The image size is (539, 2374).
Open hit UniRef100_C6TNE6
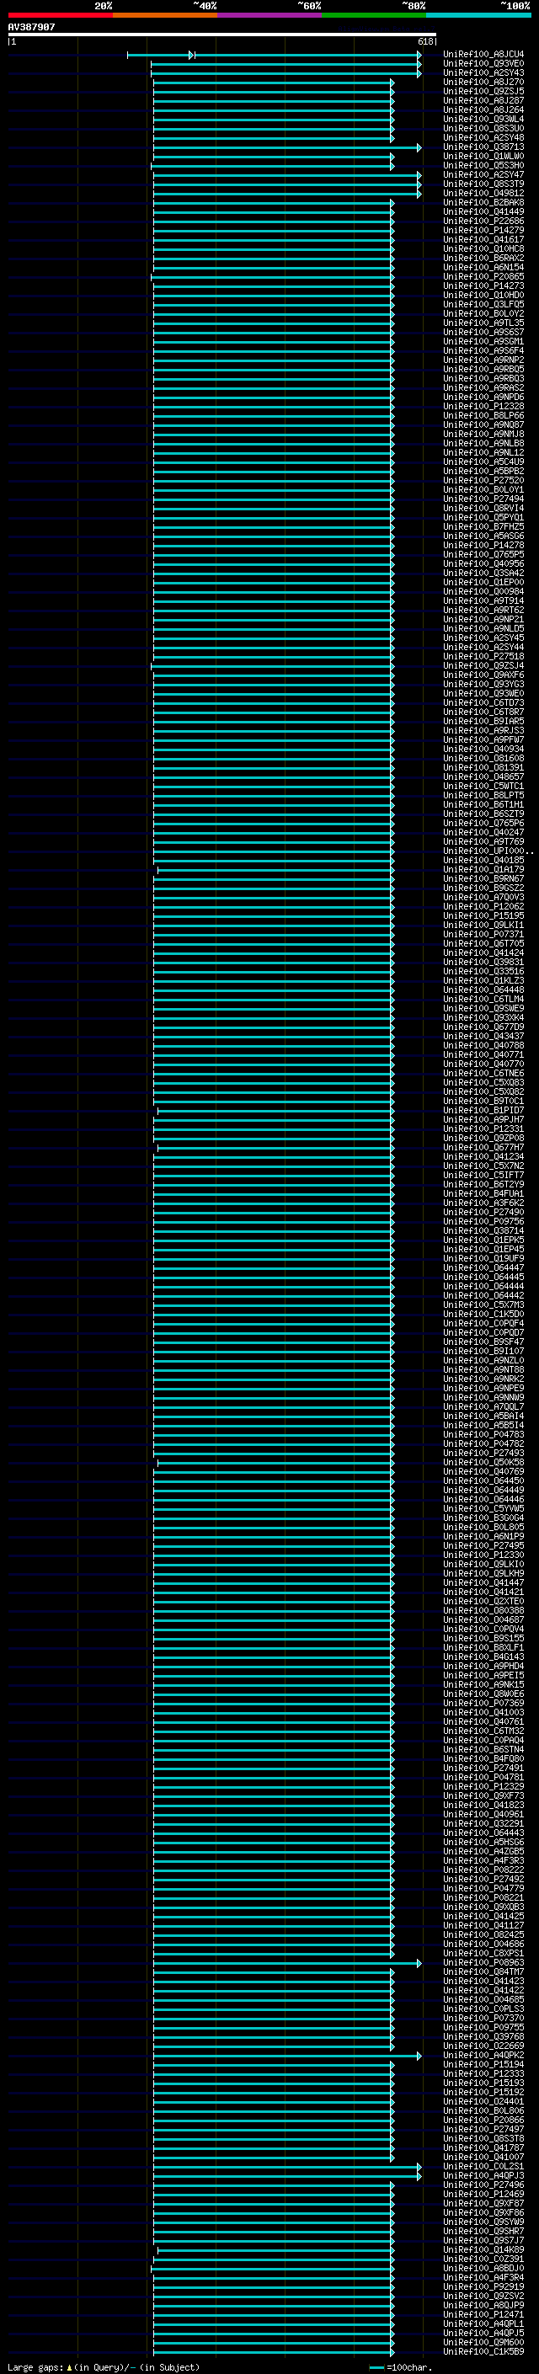[483, 1073]
